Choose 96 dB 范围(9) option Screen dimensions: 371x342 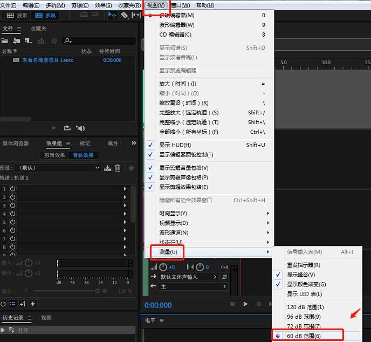coord(317,317)
